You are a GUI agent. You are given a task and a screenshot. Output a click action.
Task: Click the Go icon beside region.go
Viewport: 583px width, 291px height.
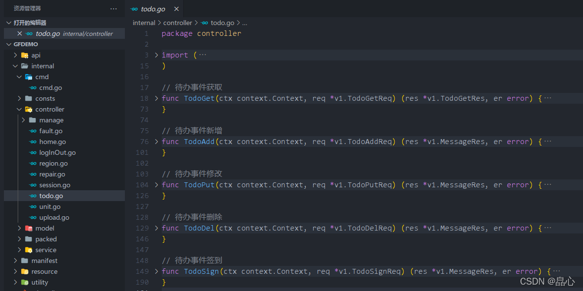pos(33,163)
